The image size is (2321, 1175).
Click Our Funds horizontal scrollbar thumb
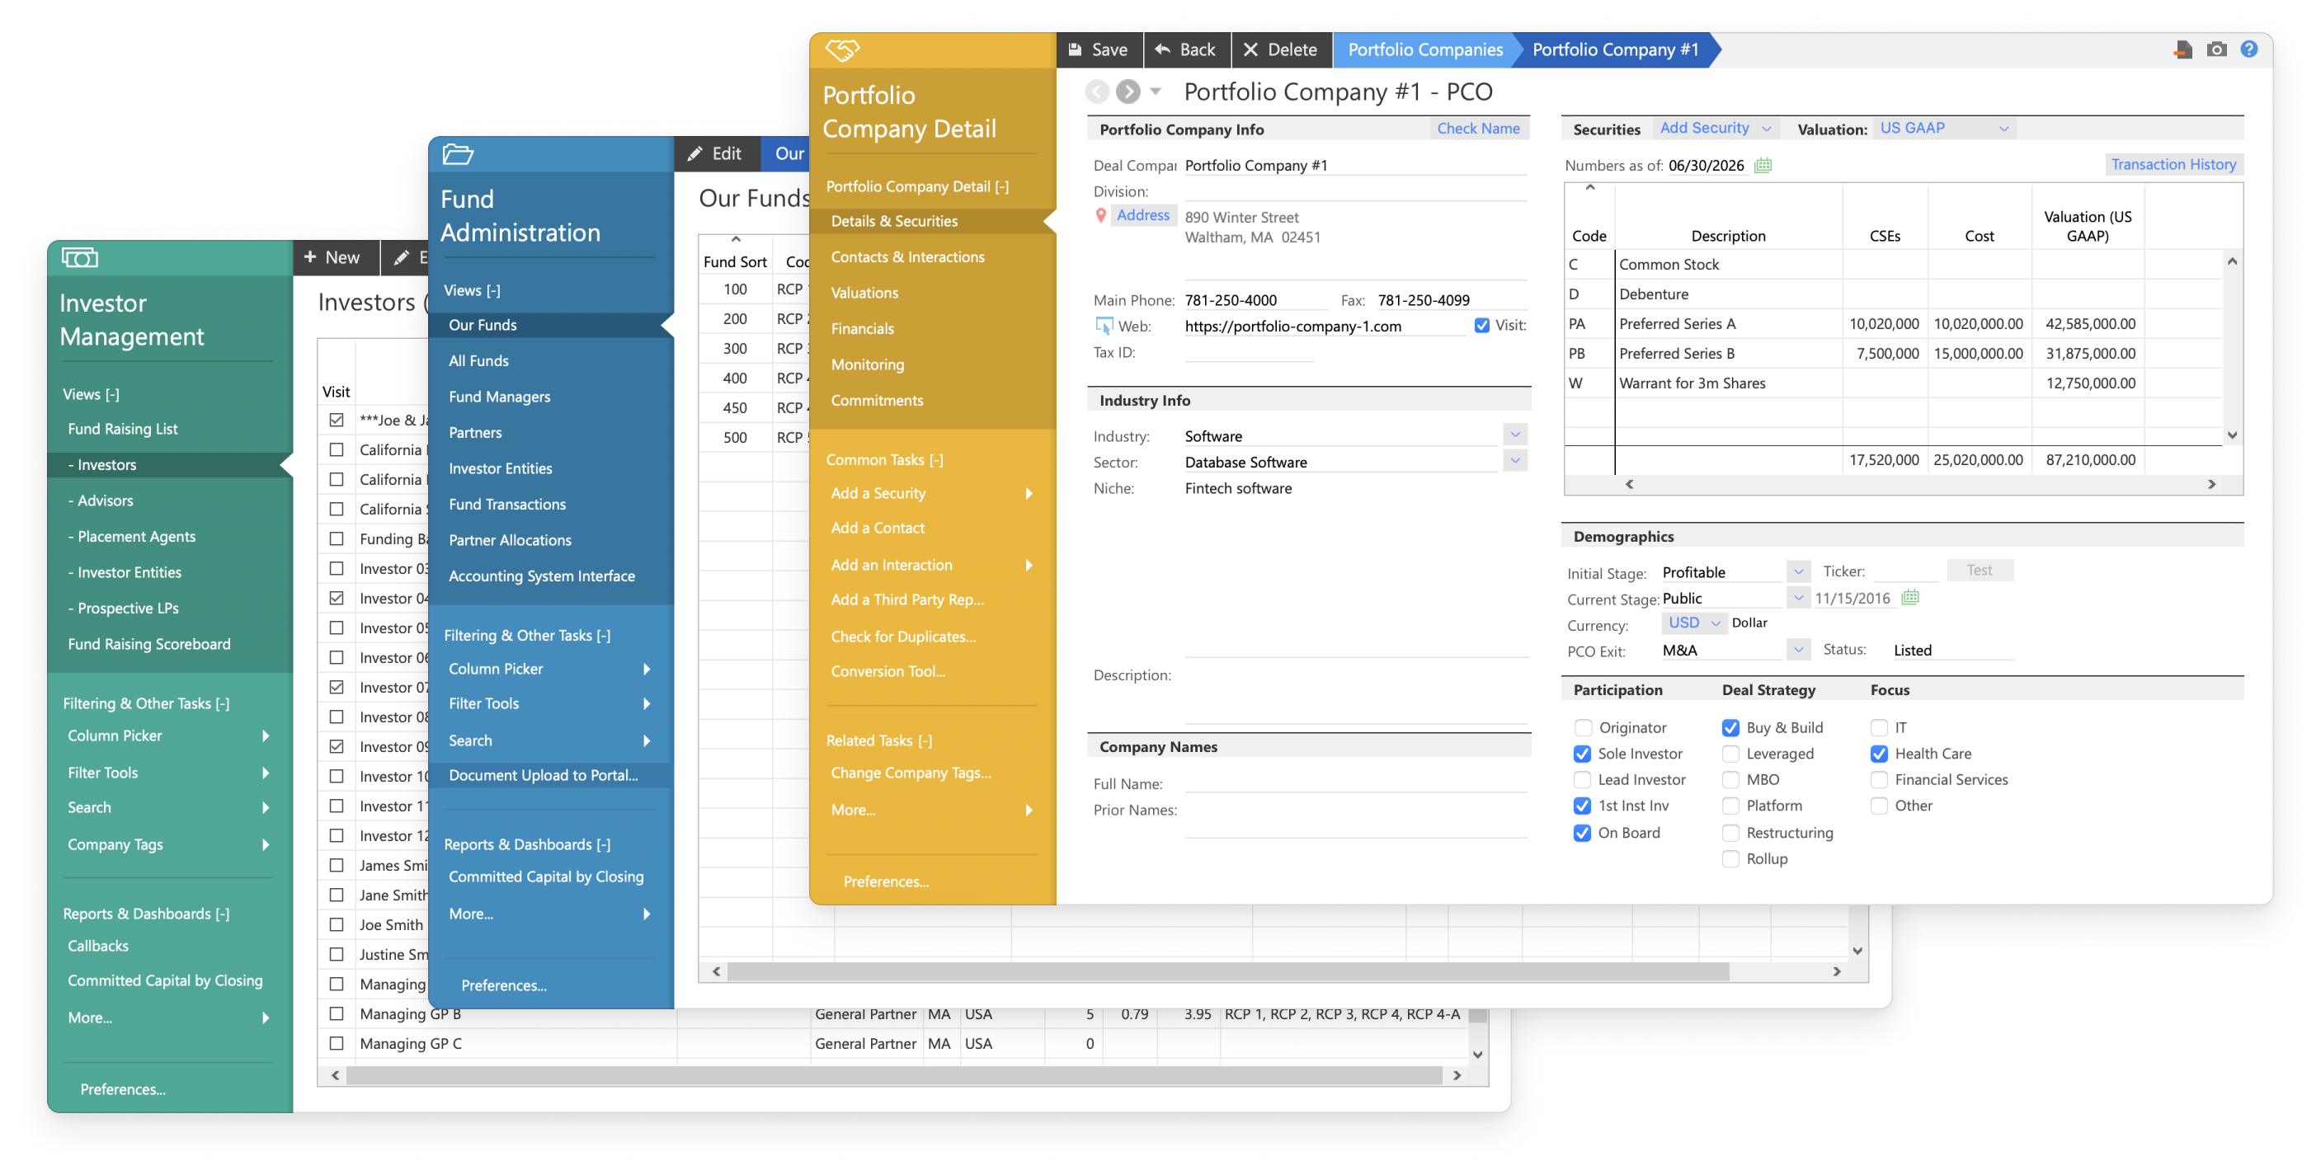[1227, 971]
